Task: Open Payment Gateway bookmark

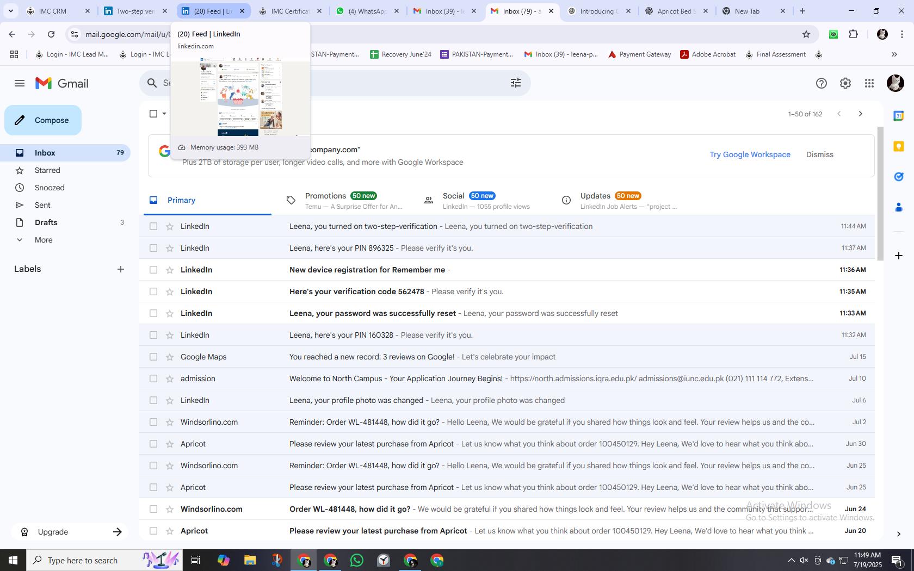Action: [x=639, y=54]
